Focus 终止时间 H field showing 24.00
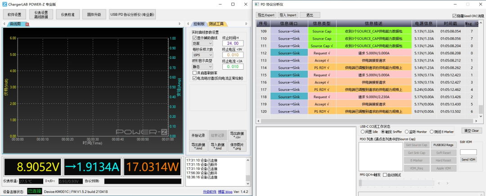The image size is (486, 196). click(233, 44)
